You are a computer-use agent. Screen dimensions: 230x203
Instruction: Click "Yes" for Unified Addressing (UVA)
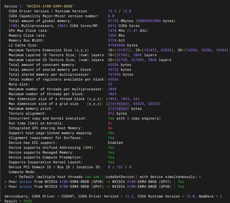click(x=111, y=148)
